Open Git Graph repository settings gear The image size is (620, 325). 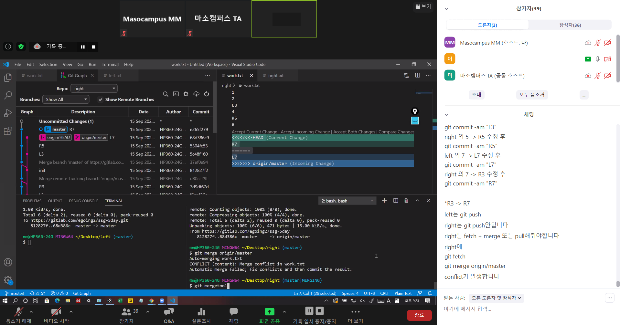point(186,94)
